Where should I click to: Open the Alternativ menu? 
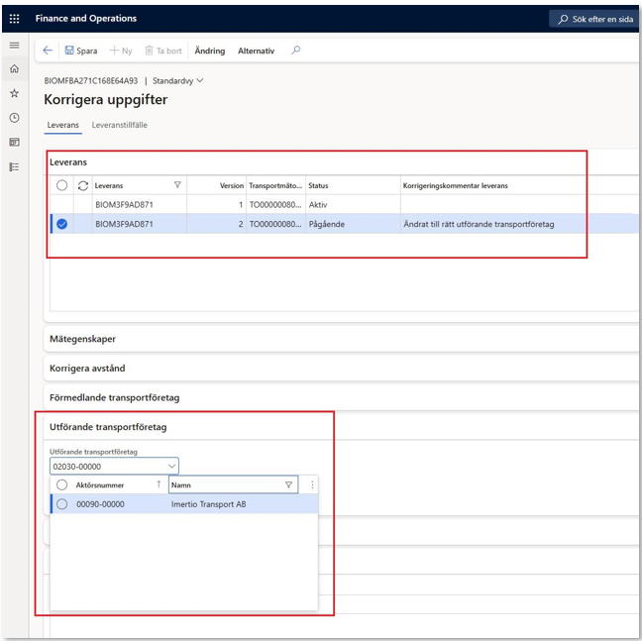(x=256, y=51)
